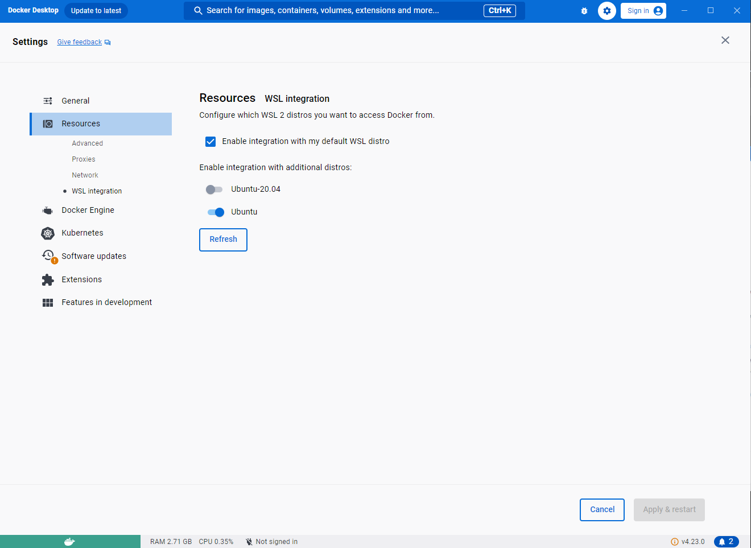Screen dimensions: 751x548
Task: Click the v4.23.0 version label
Action: [693, 542]
